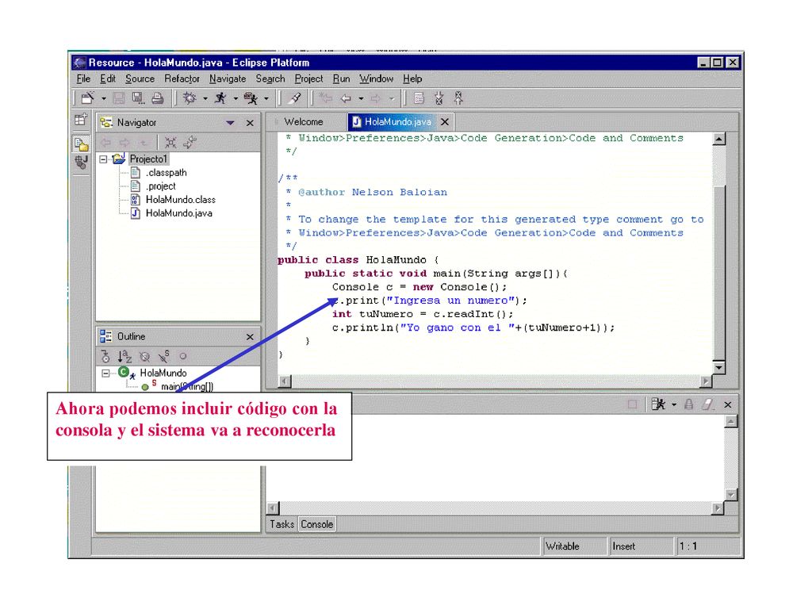Switch to the Tasks view tab
812x609 pixels.
point(282,524)
